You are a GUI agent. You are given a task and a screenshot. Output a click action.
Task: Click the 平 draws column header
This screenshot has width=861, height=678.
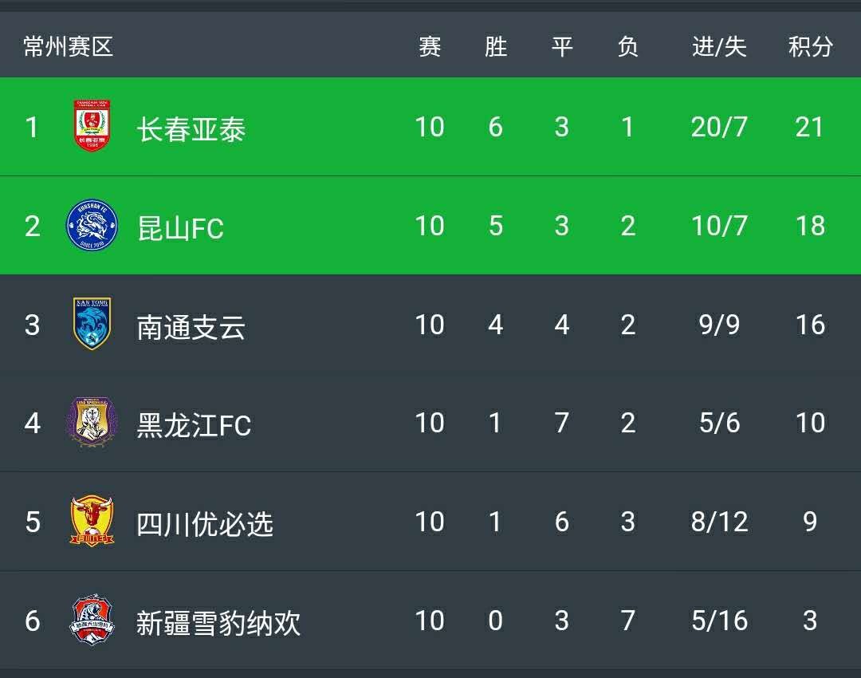point(562,46)
